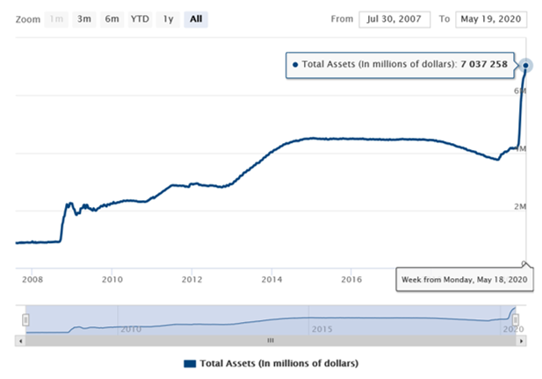The height and width of the screenshot is (379, 542).
Task: Edit the From date field
Action: pyautogui.click(x=394, y=18)
